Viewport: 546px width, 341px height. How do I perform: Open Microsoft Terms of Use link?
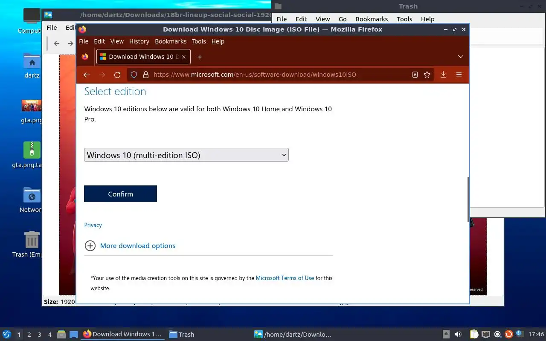pyautogui.click(x=285, y=278)
